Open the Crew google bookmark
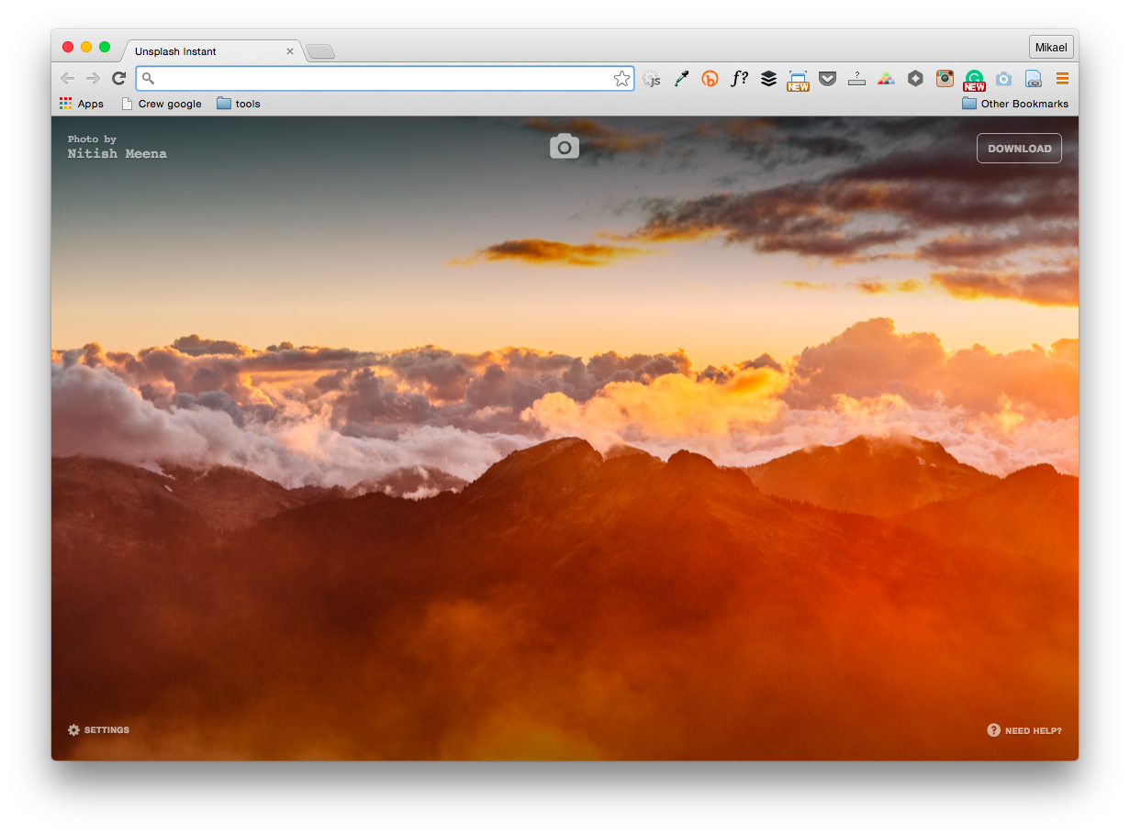The height and width of the screenshot is (834, 1130). click(162, 104)
